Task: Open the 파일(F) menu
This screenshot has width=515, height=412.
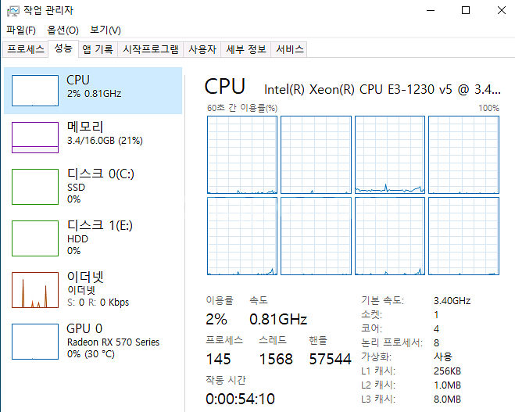Action: click(x=21, y=30)
